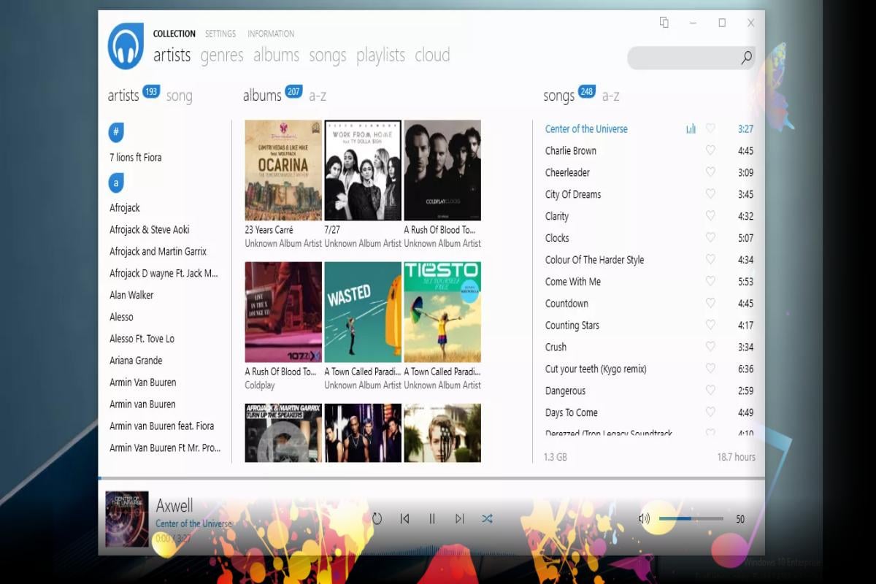Select artist 7 lions ft Fiora

coord(136,158)
